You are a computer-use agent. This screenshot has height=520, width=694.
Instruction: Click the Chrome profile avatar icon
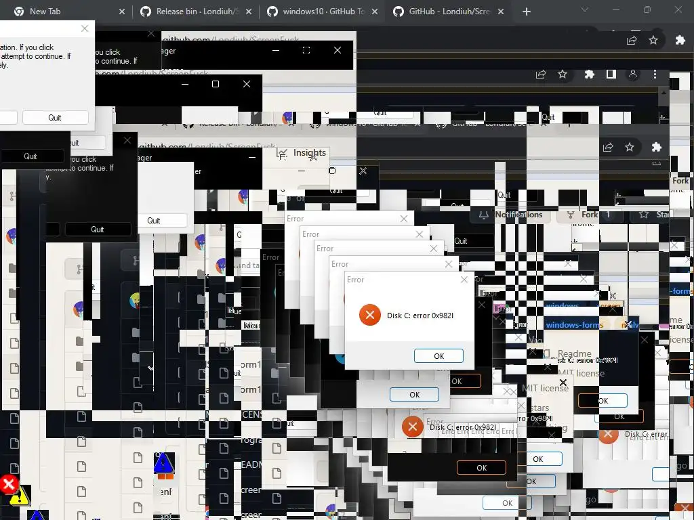coord(633,74)
